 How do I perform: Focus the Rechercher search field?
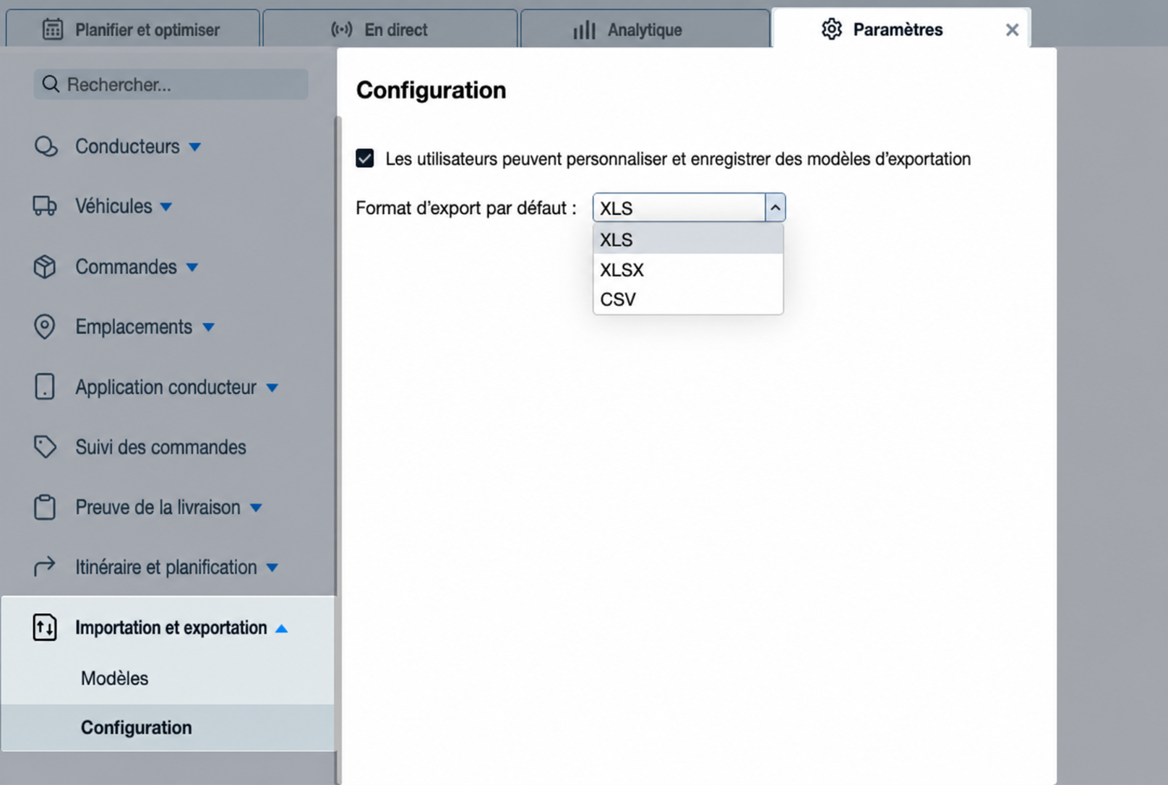click(x=171, y=85)
